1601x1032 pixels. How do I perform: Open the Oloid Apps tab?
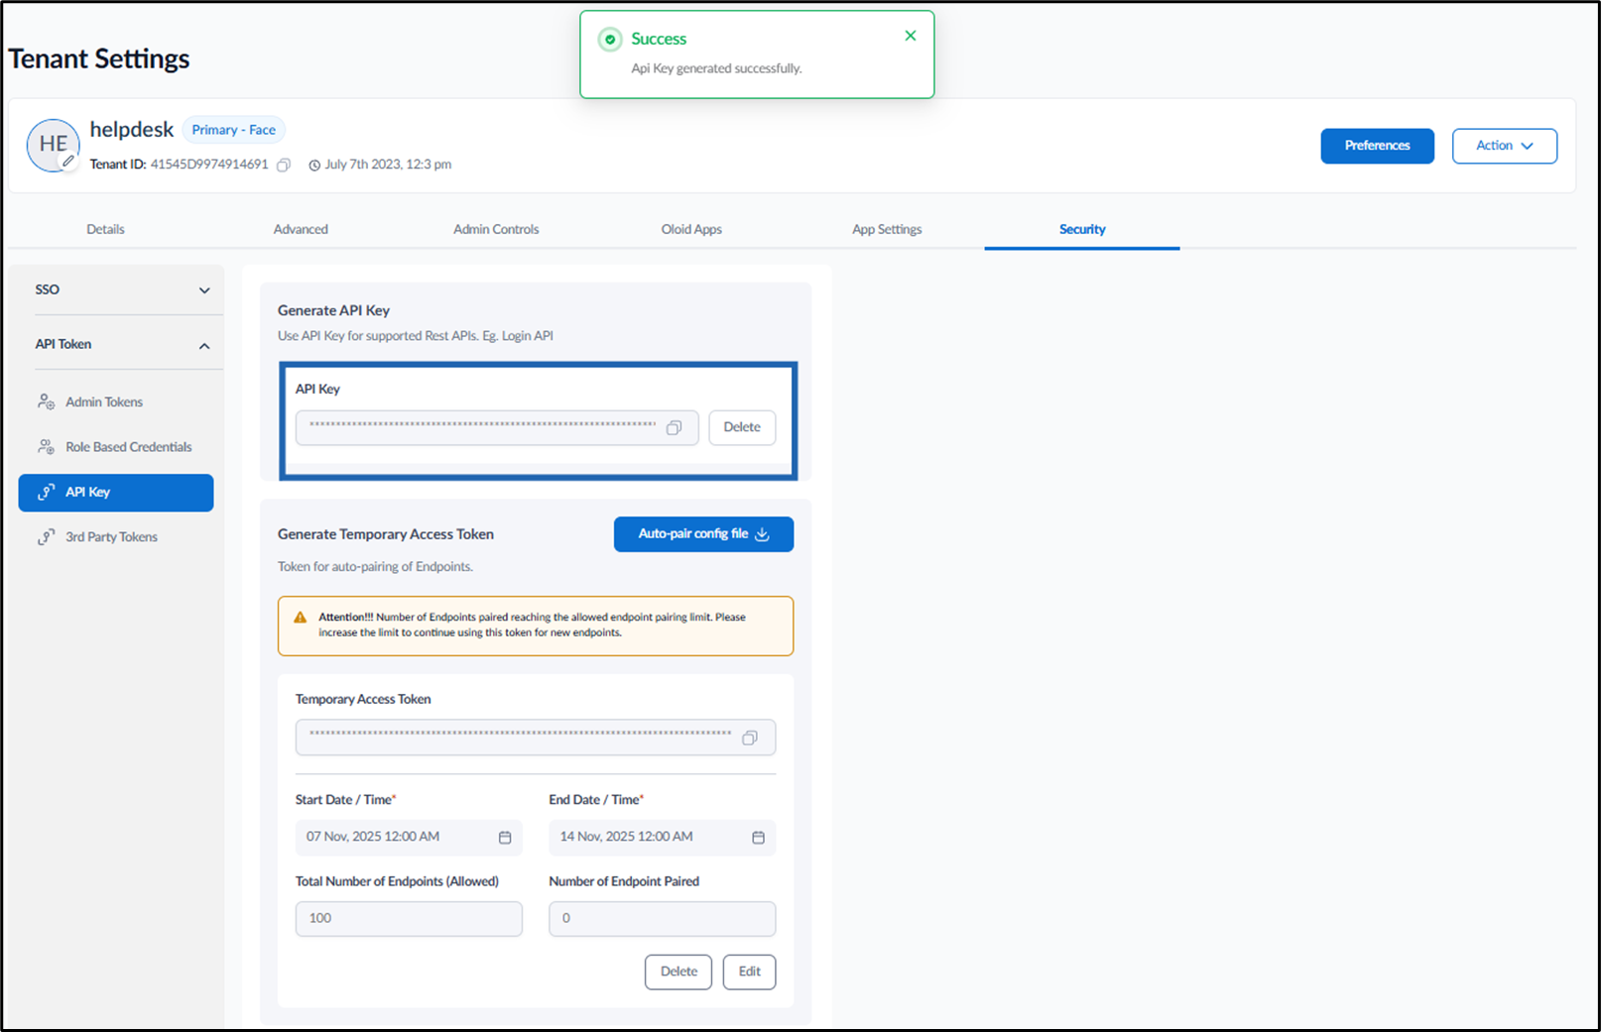[x=691, y=229]
